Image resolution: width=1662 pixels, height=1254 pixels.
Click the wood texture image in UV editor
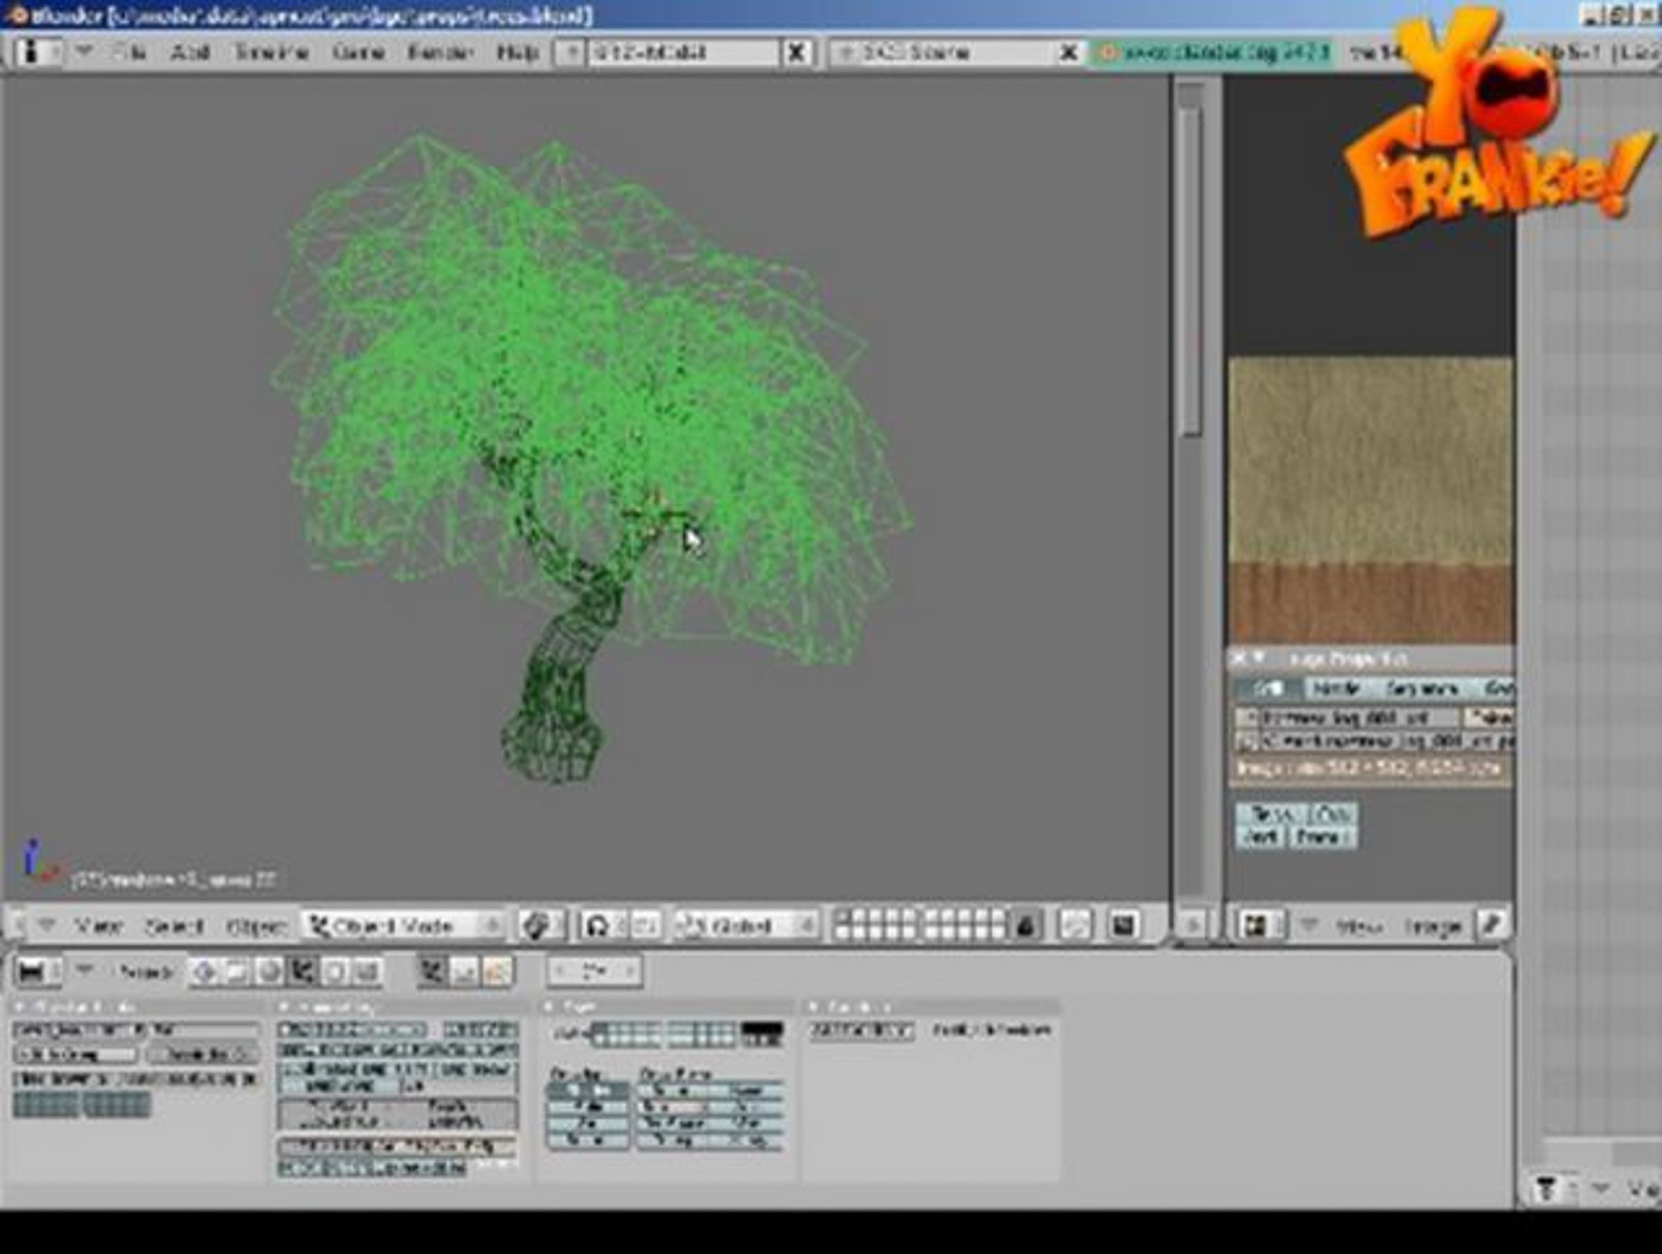1370,500
